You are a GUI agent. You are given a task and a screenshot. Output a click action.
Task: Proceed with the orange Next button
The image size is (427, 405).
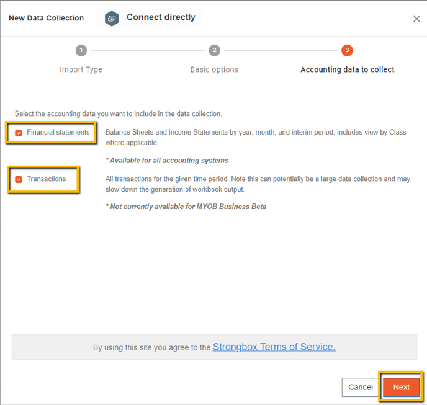tap(401, 387)
